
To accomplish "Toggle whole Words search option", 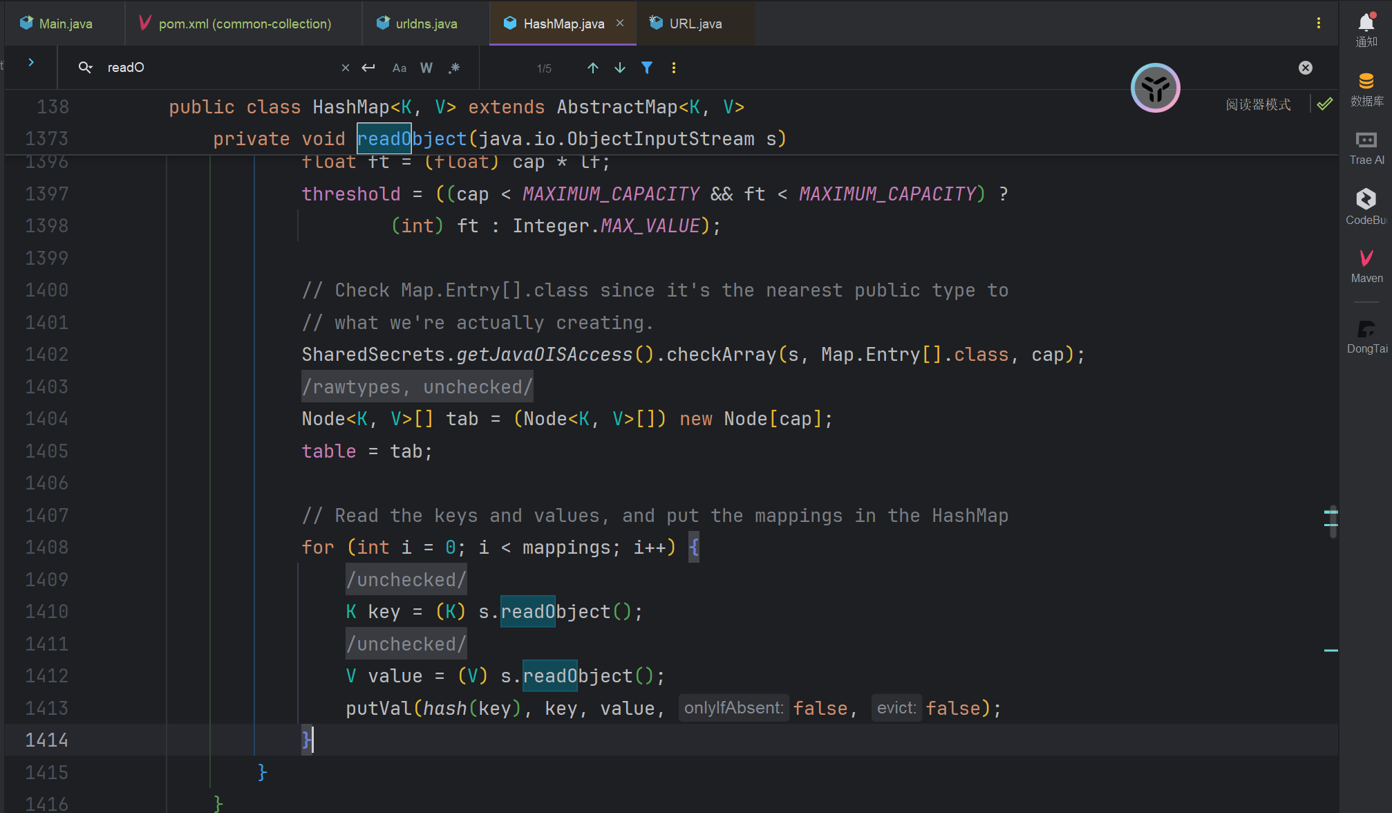I will coord(426,68).
